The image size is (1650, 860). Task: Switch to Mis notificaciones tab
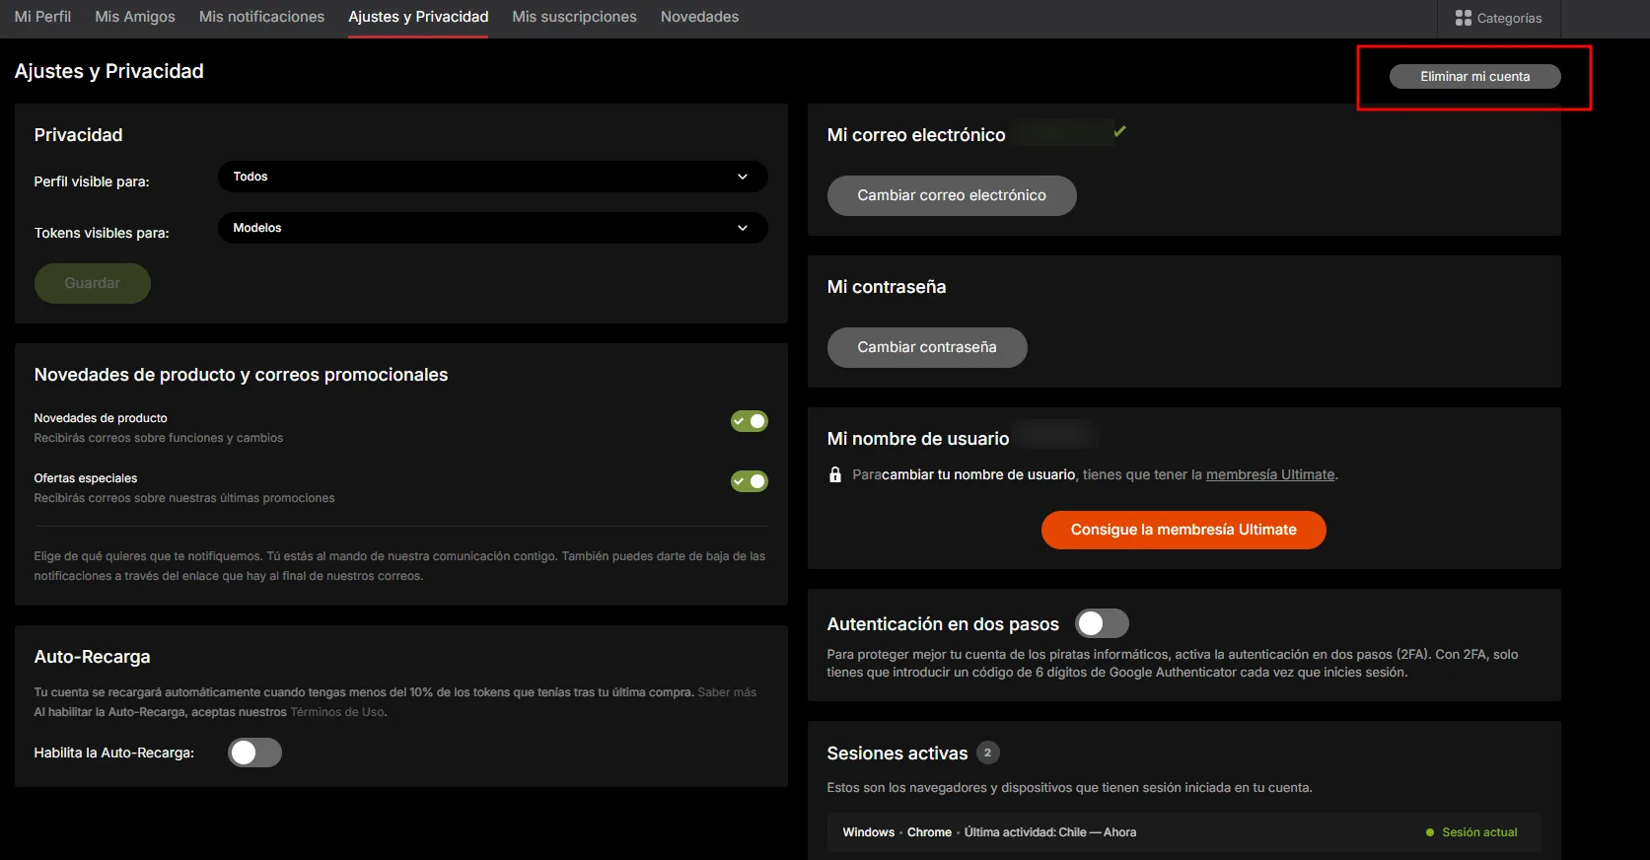(261, 17)
